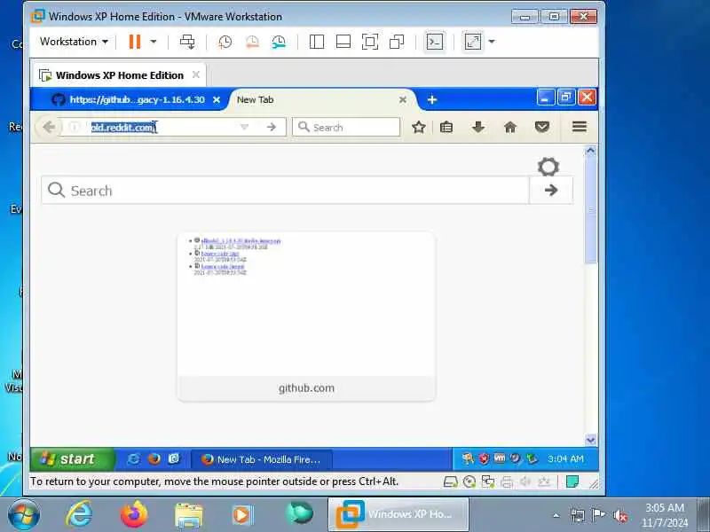Click the teal message log note icon
The image size is (710, 532).
pyautogui.click(x=572, y=481)
